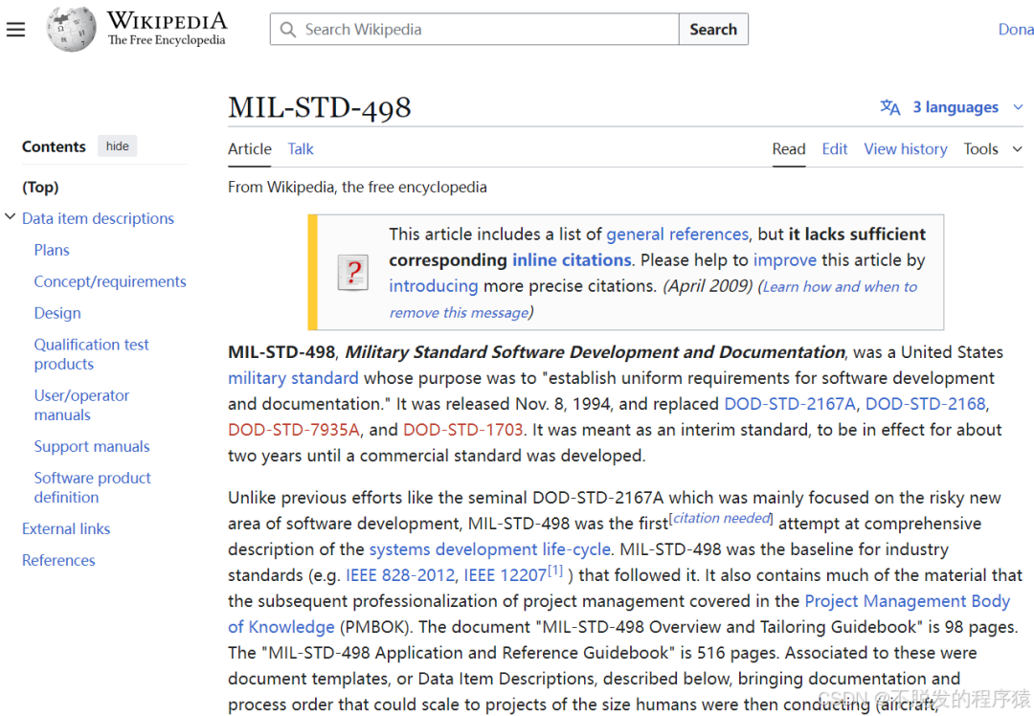
Task: Click the question mark citation notice icon
Action: pyautogui.click(x=352, y=272)
